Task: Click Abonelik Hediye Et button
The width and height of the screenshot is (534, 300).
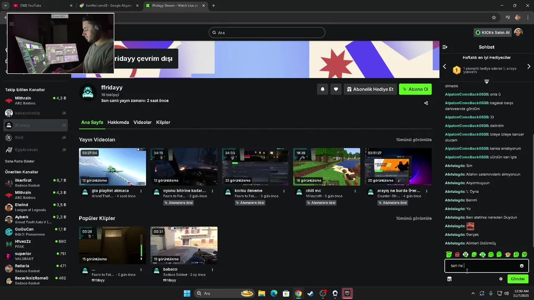Action: click(x=370, y=89)
